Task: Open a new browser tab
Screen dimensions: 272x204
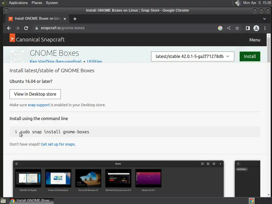Action: [75, 19]
